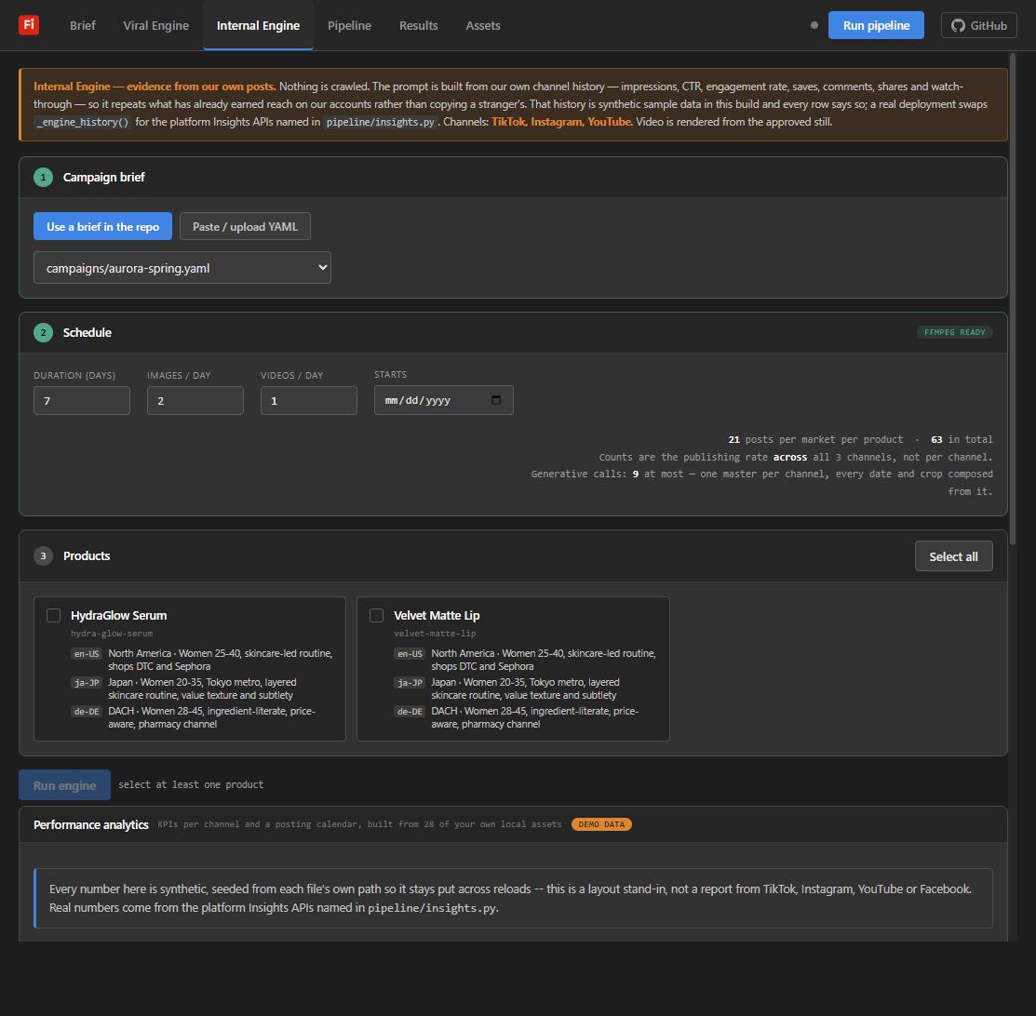Focus the Duration (days) input field
The width and height of the screenshot is (1036, 1016).
coord(82,400)
